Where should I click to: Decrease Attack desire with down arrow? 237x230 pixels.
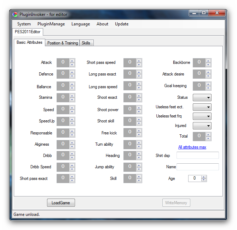208,76
